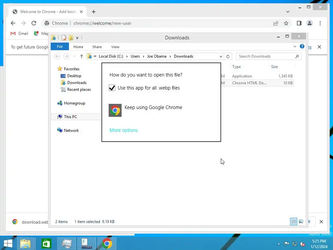Select the Chrome HTML Document row
Image resolution: width=333 pixels, height=250 pixels.
pos(258,83)
